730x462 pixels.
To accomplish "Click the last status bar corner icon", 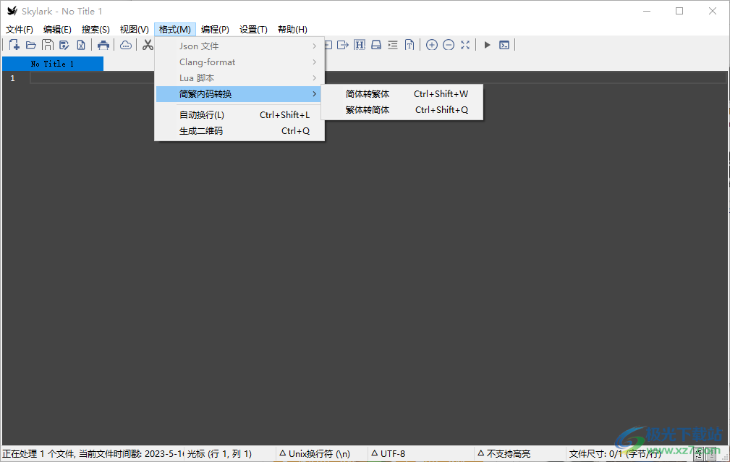I will (711, 454).
